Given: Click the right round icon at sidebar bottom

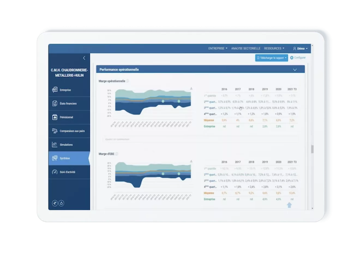Looking at the screenshot, I should click(61, 203).
